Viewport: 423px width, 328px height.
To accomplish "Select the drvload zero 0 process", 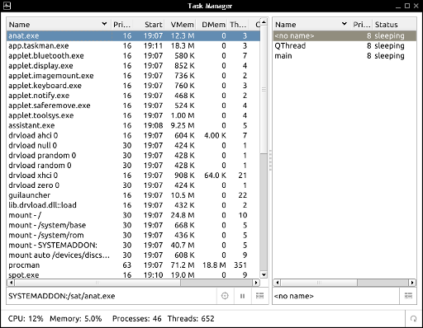I will 133,185.
